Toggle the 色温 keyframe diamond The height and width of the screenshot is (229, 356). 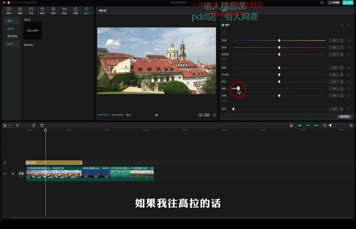[348, 40]
